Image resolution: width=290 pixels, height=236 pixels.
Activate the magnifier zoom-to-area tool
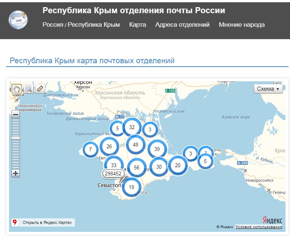click(x=28, y=89)
